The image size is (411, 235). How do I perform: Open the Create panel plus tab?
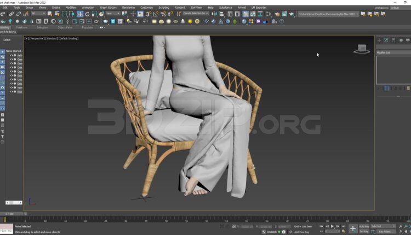point(379,40)
